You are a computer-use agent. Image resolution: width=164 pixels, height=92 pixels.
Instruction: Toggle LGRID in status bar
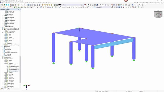pyautogui.click(x=103, y=91)
